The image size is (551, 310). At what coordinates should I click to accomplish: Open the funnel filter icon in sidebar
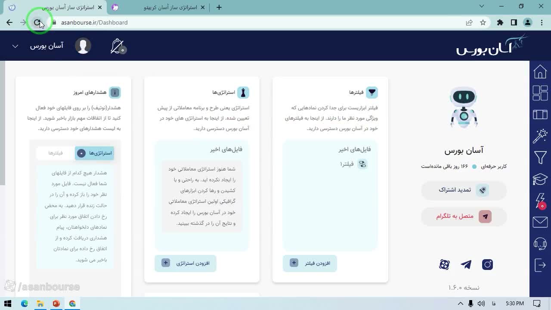[540, 158]
